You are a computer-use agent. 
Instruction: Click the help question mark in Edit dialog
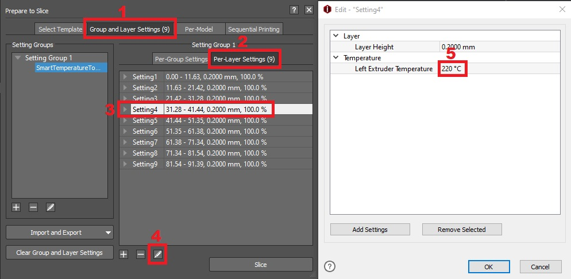point(330,266)
